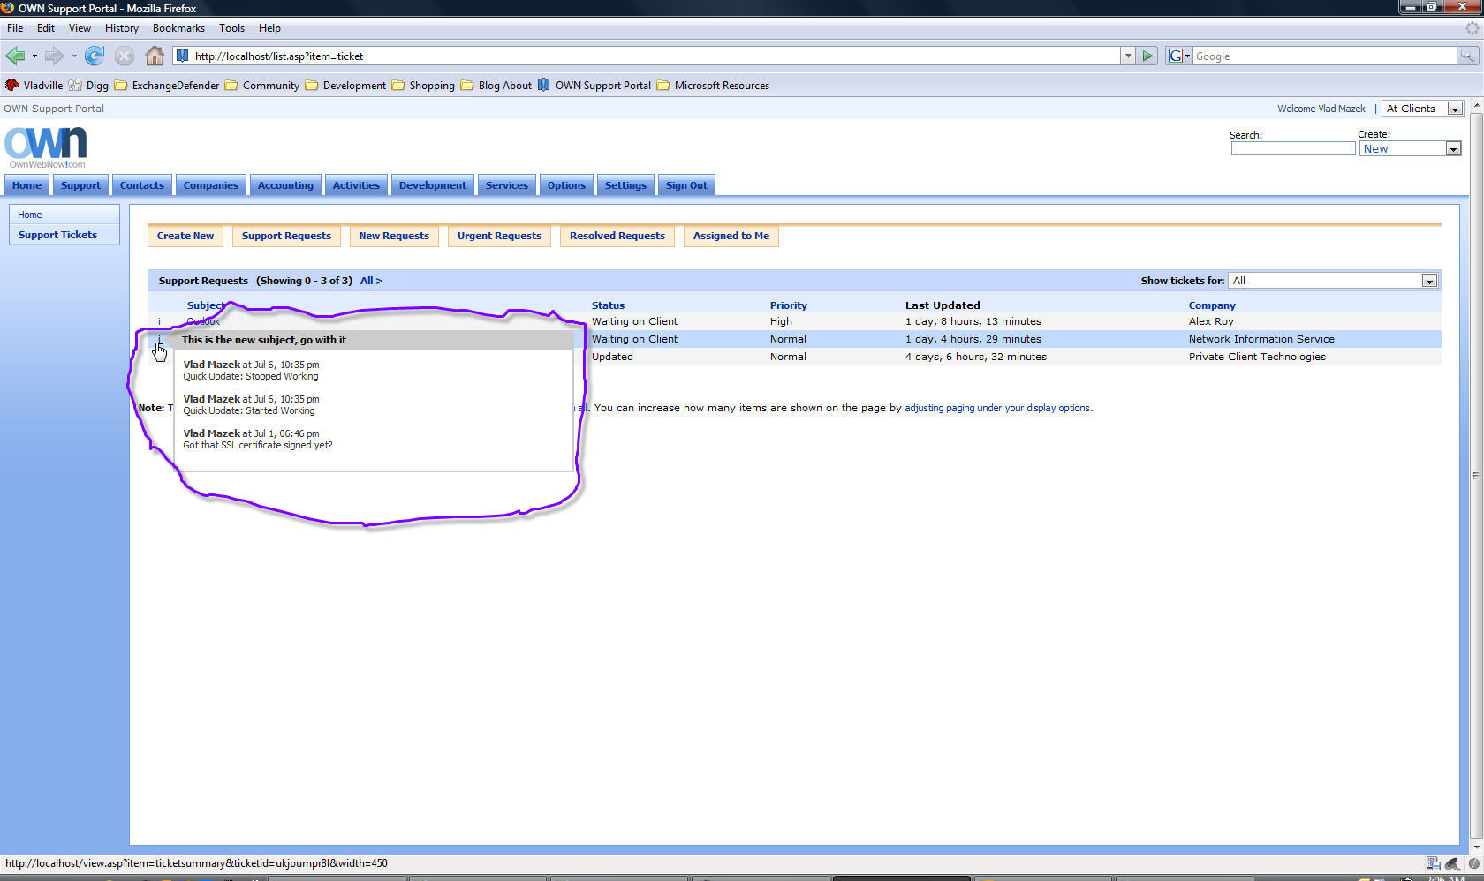Expand the At Clients status dropdown
Screen dimensions: 1484x881
pyautogui.click(x=1455, y=109)
